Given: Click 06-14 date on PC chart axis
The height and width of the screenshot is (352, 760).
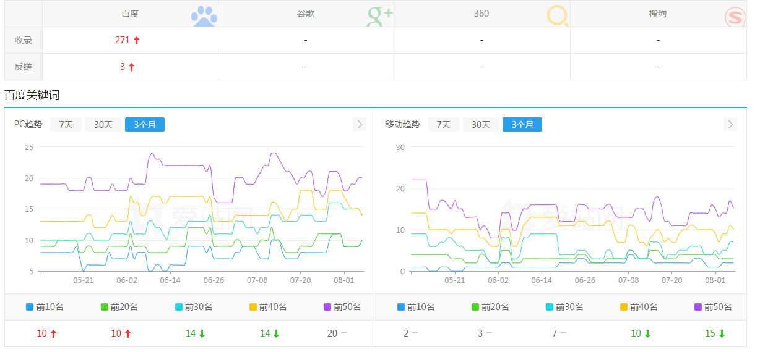Looking at the screenshot, I should click(x=170, y=280).
